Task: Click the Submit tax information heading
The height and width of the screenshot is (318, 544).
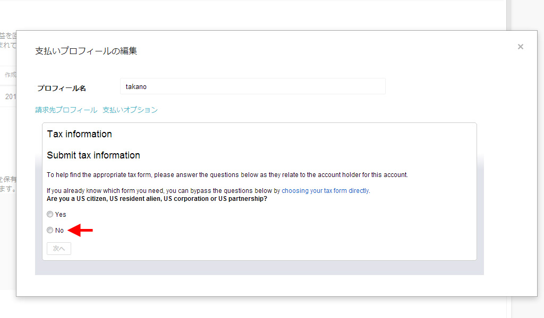Action: click(93, 155)
